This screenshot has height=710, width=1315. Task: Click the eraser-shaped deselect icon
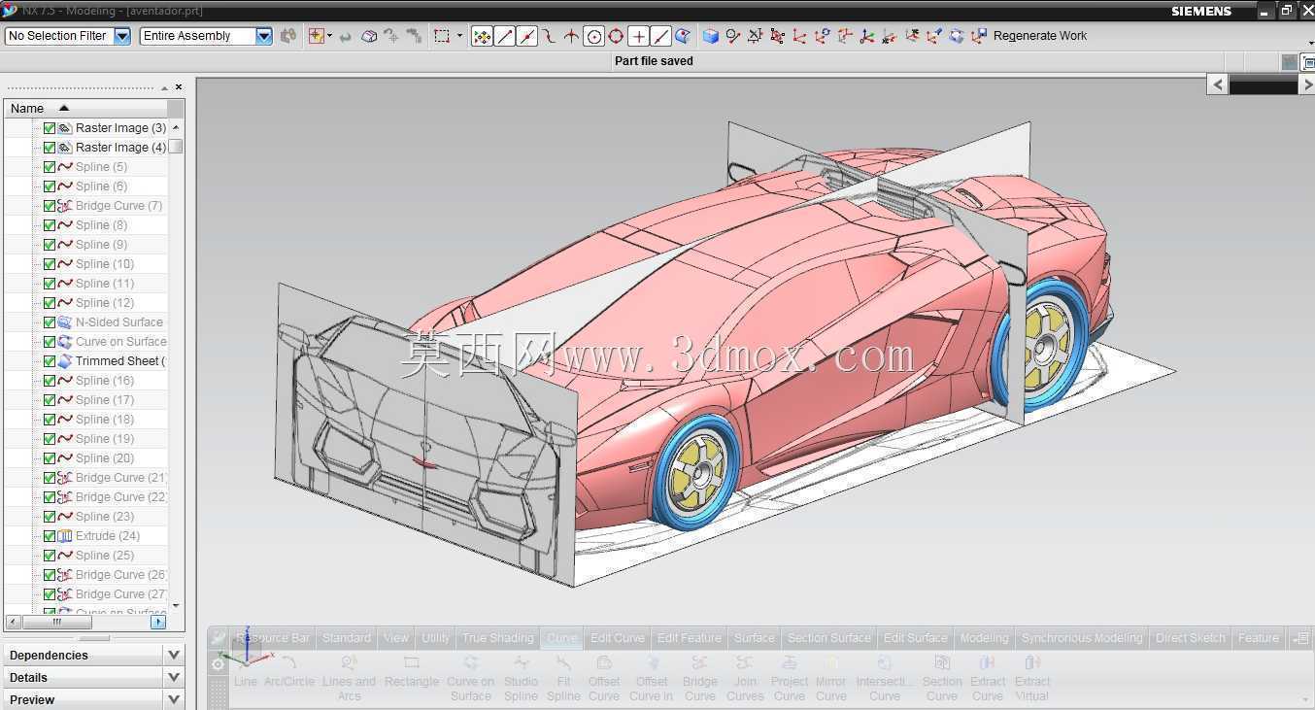click(x=369, y=36)
